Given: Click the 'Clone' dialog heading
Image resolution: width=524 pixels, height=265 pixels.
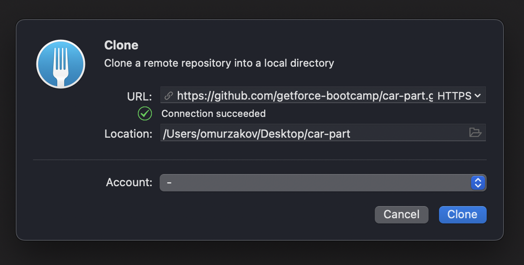Looking at the screenshot, I should point(121,45).
